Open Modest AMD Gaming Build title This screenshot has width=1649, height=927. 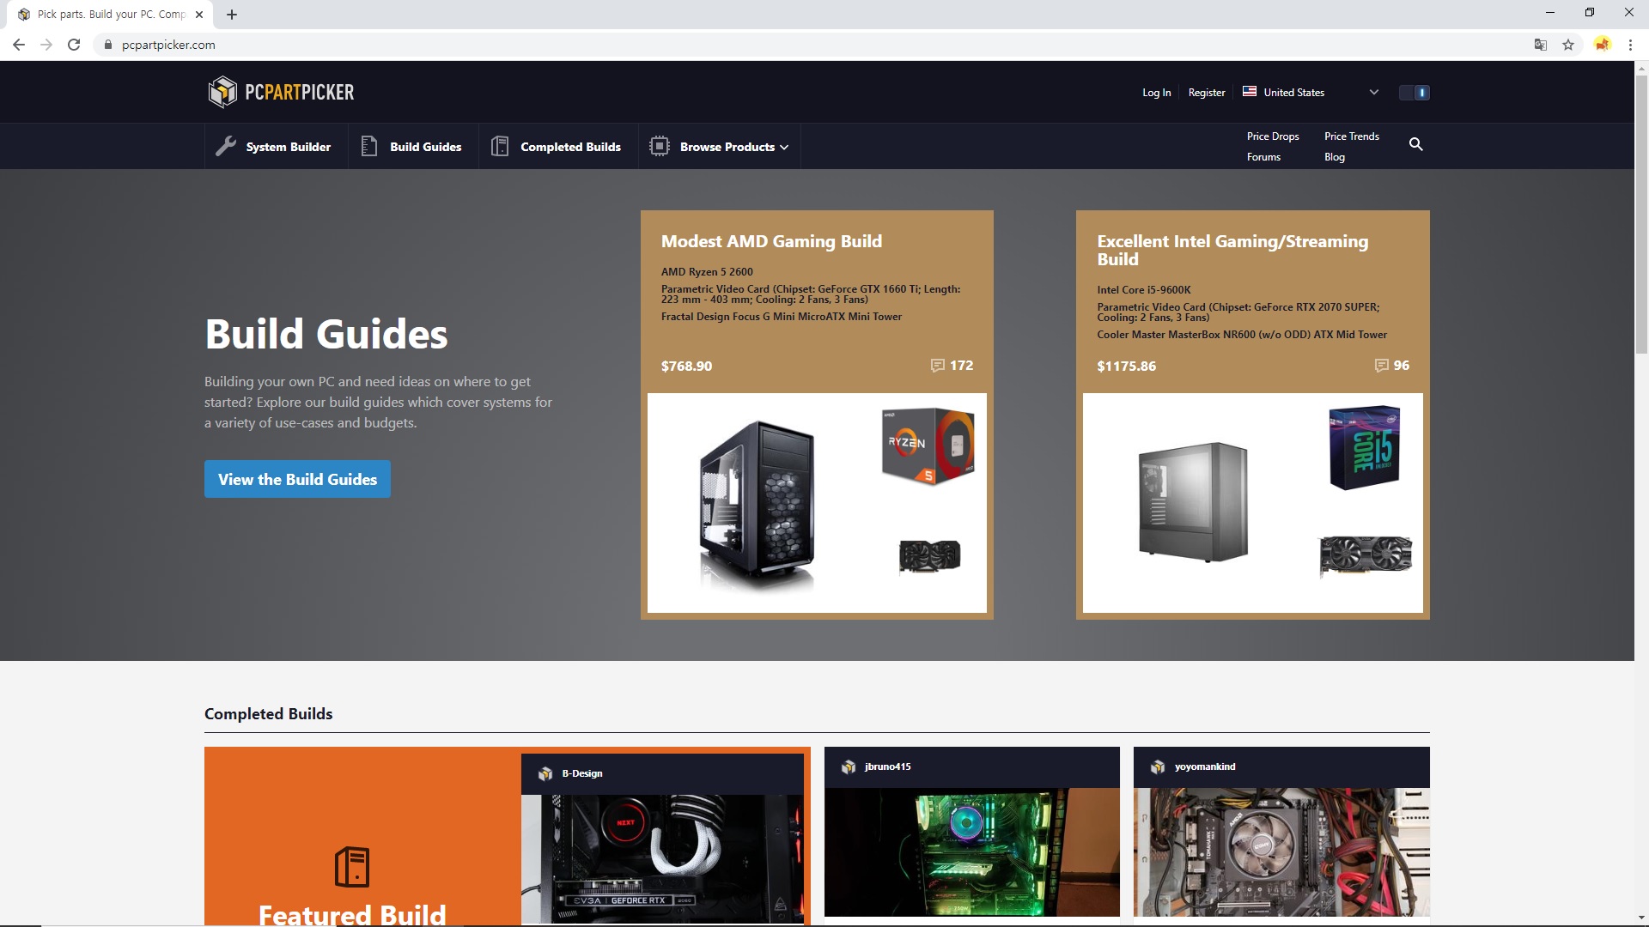(771, 241)
